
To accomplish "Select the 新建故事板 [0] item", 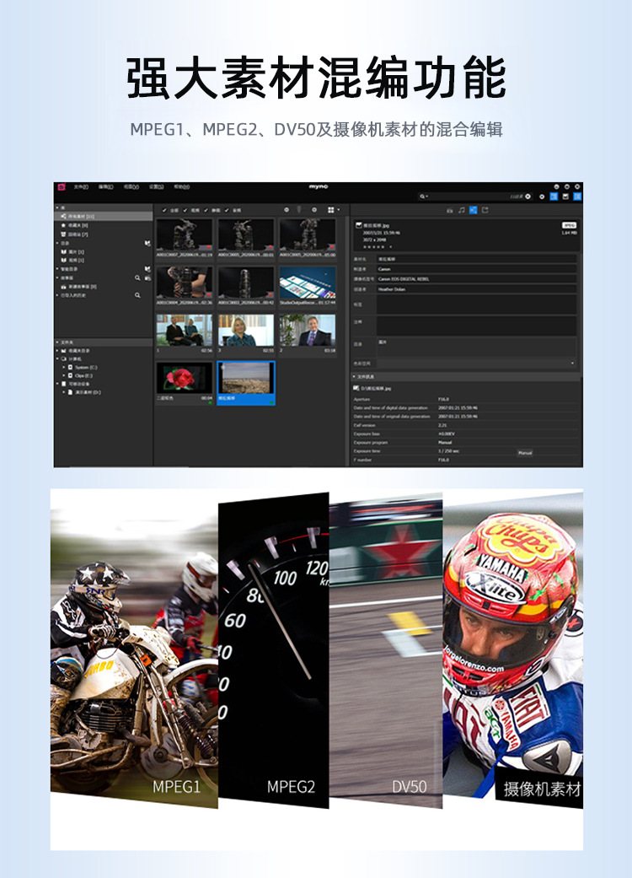I will tap(79, 287).
